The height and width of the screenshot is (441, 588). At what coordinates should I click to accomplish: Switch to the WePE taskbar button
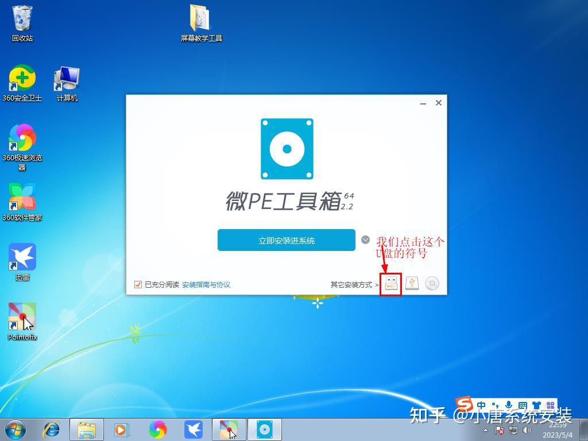coord(264,430)
